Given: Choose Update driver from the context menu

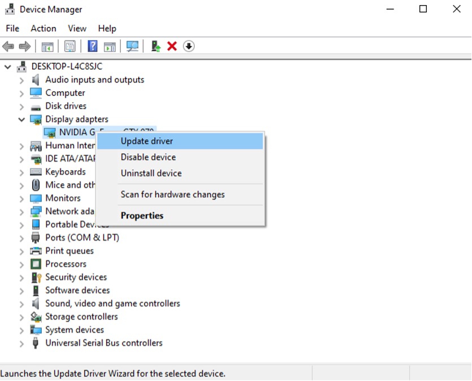Looking at the screenshot, I should [147, 141].
